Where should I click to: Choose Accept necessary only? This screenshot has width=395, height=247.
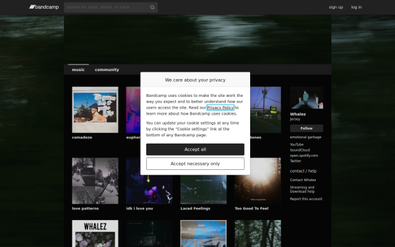coord(196,164)
